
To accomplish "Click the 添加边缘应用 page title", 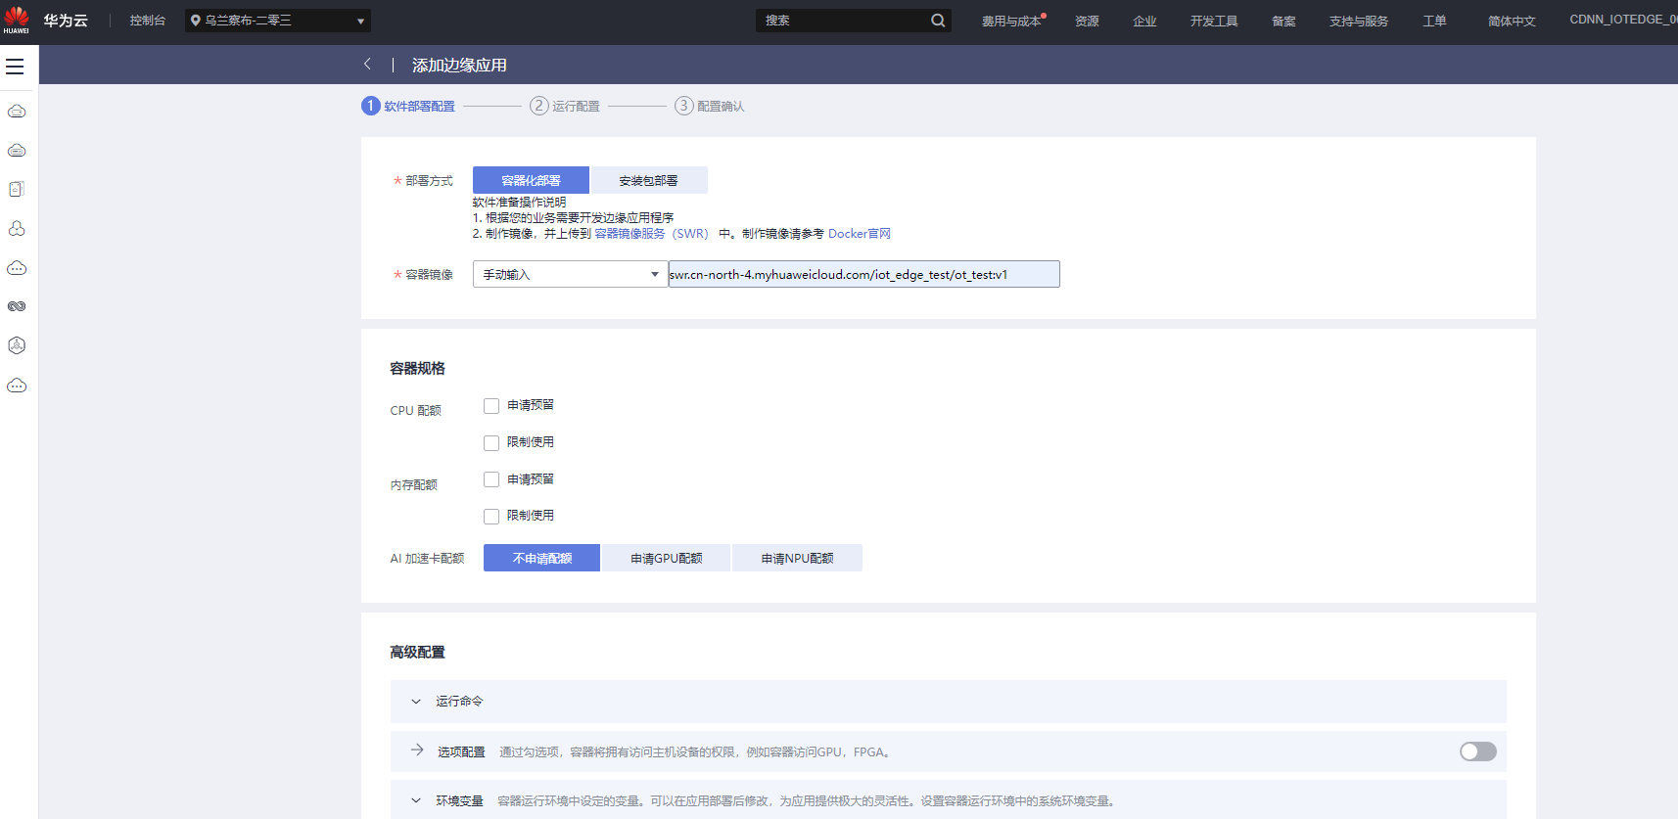I will [459, 65].
